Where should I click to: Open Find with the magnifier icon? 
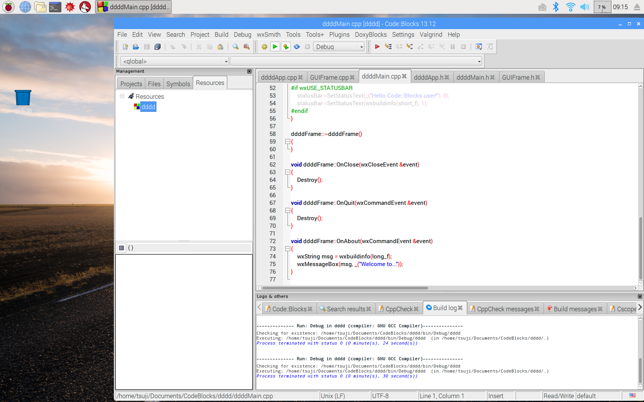[236, 47]
